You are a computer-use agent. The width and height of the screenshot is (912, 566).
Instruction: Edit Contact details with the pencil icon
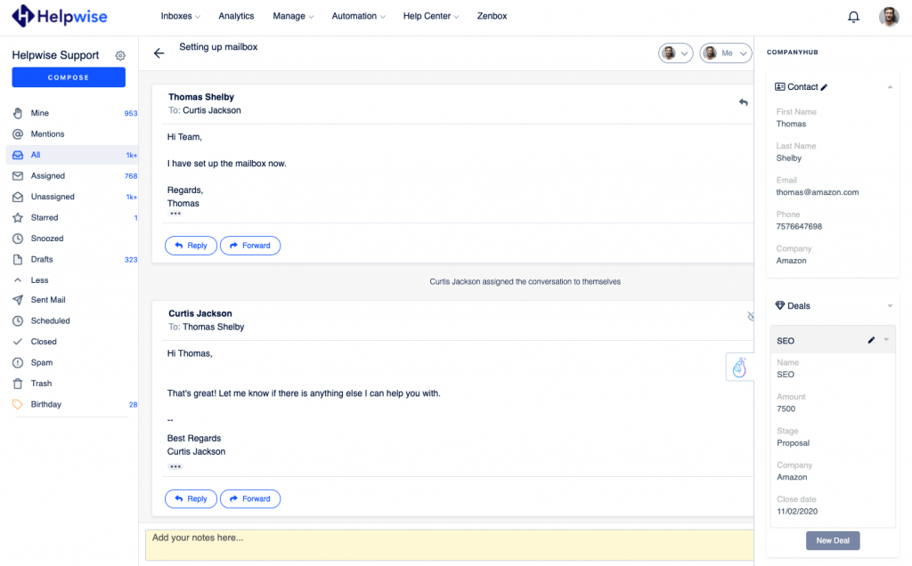(x=824, y=87)
